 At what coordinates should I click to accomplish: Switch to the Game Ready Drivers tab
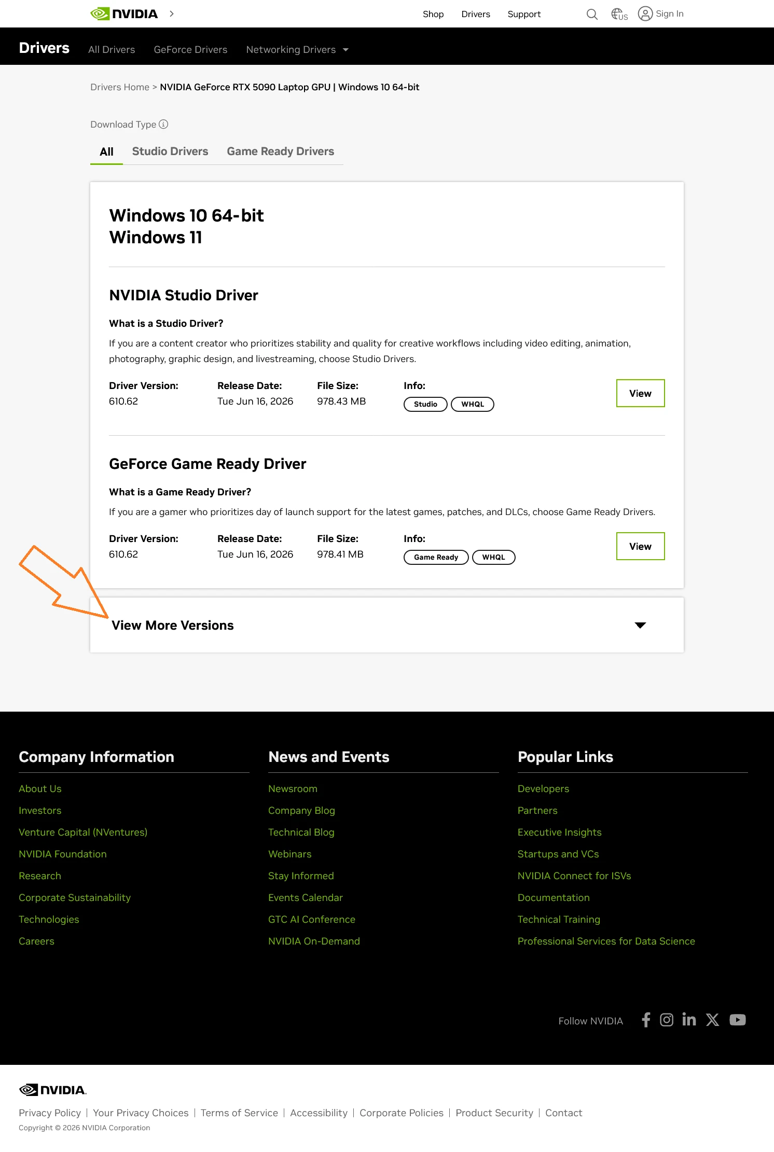pyautogui.click(x=280, y=151)
